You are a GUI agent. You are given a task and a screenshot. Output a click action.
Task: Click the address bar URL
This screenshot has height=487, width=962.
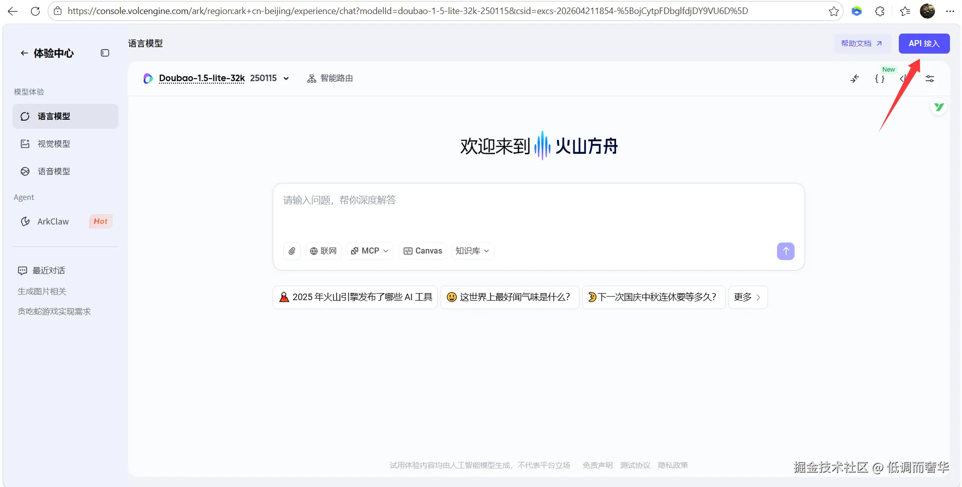[x=408, y=11]
